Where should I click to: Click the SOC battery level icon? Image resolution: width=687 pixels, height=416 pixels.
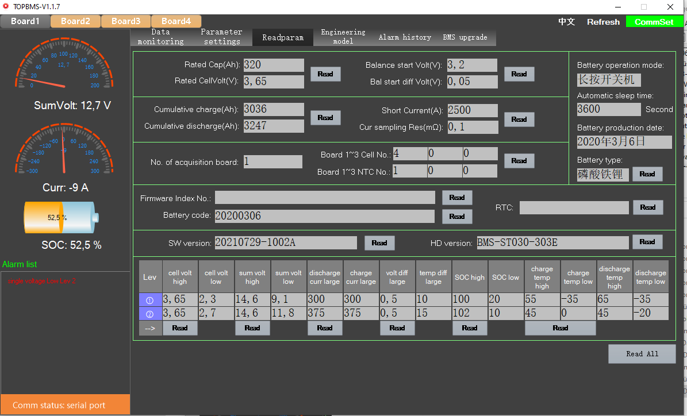tap(62, 218)
